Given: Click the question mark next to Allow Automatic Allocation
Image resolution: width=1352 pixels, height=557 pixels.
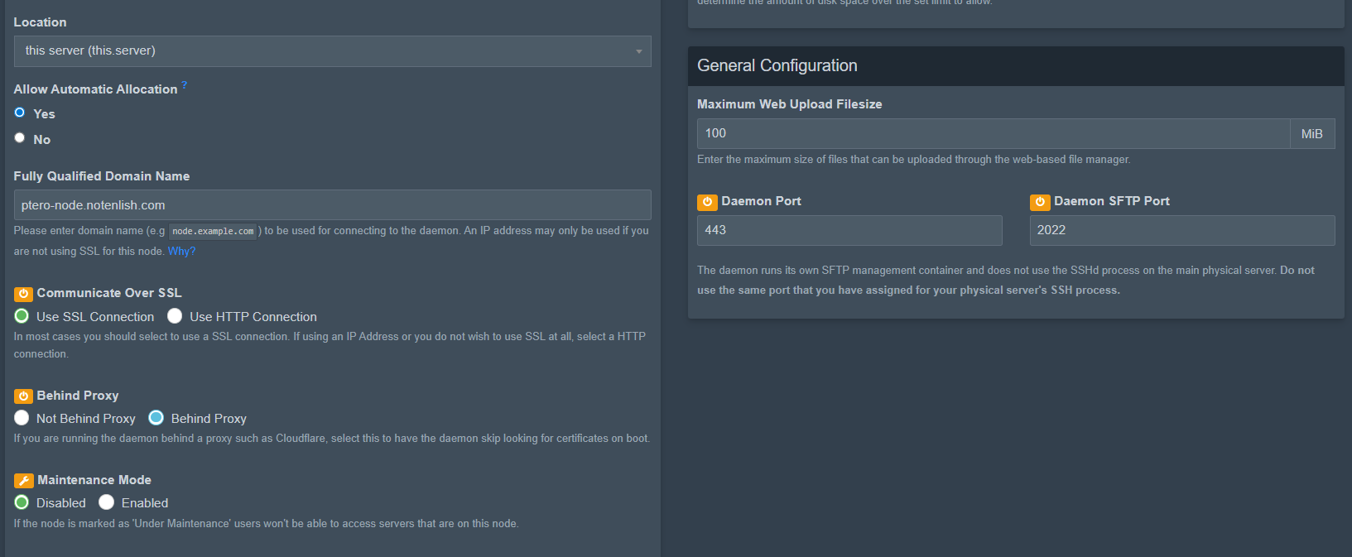Looking at the screenshot, I should click(184, 84).
